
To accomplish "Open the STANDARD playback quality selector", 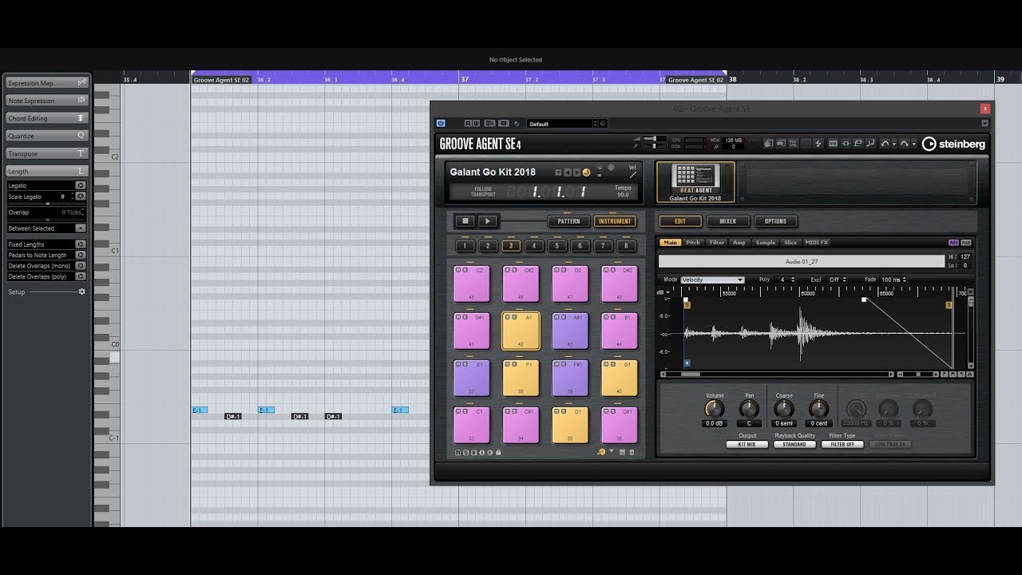I will (x=794, y=444).
